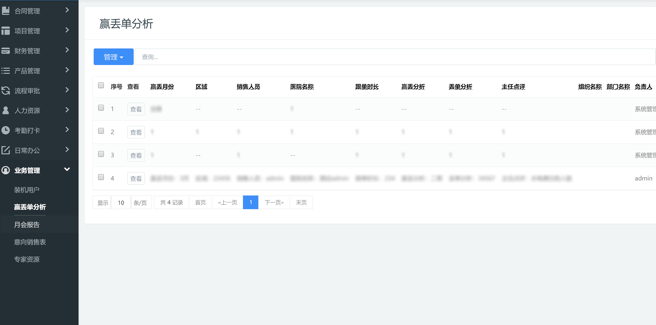Viewport: 656px width, 325px height.
Task: Select the row 4 checkbox
Action: point(101,177)
